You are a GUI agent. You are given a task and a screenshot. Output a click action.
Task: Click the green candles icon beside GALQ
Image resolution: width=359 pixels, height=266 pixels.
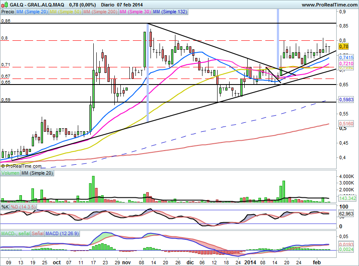pos(5,4)
